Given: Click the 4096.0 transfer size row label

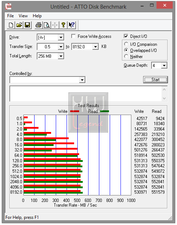Looking at the screenshot, I should [x=16, y=187].
